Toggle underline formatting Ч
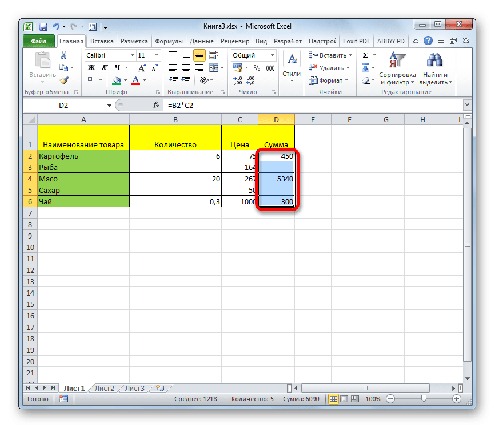This screenshot has width=495, height=428. tap(117, 68)
